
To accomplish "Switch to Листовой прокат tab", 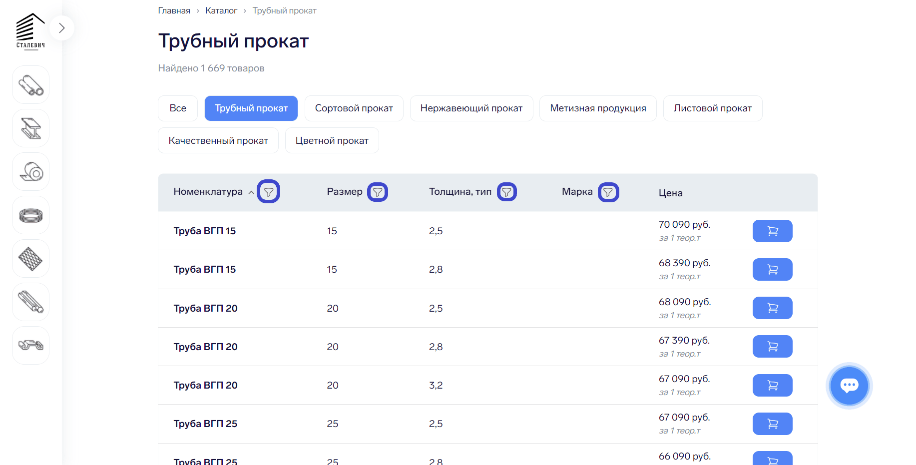I will point(713,108).
